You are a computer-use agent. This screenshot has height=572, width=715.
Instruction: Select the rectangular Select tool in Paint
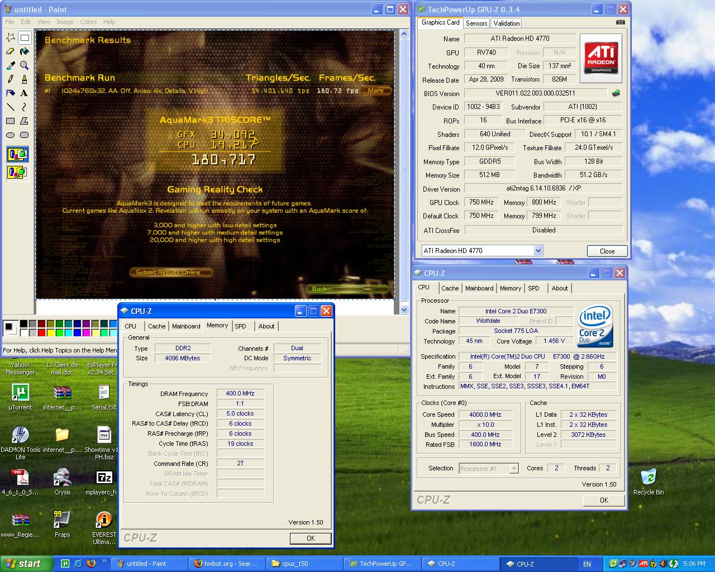(x=24, y=37)
